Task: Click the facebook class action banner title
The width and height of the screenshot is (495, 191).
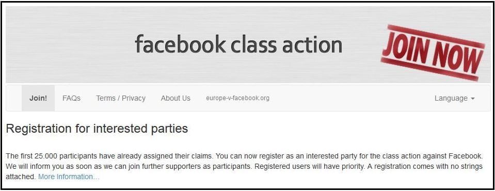Action: coord(238,44)
